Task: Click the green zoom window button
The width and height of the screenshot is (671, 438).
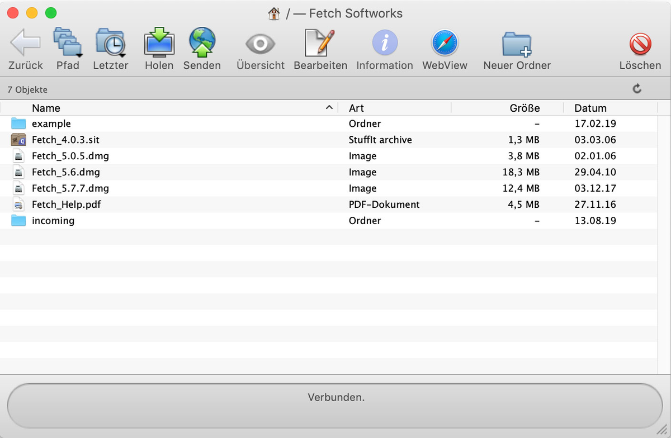Action: pyautogui.click(x=51, y=13)
